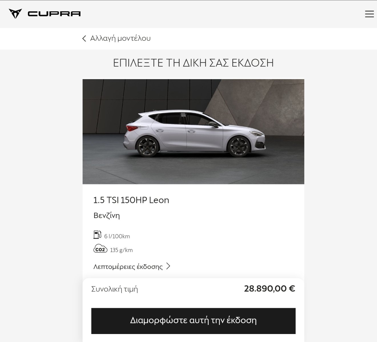
Task: Expand the Λεπτομέρειες έκδοσης chevron arrow
Action: 168,266
